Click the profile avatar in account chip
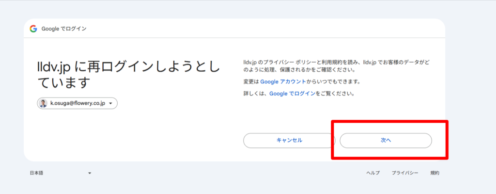Screen dimensions: 496x194 point(44,103)
